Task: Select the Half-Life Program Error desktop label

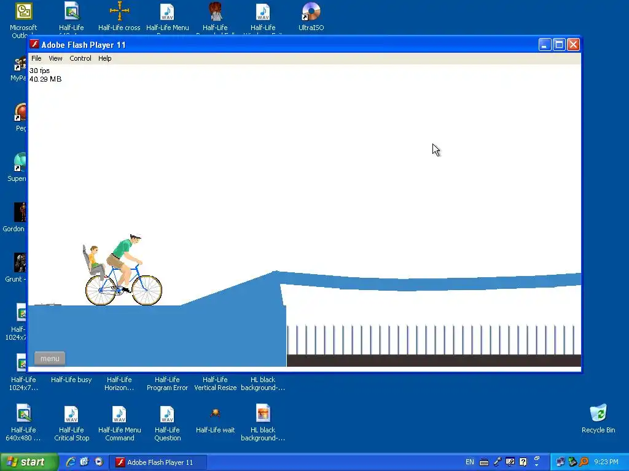Action: [x=167, y=384]
